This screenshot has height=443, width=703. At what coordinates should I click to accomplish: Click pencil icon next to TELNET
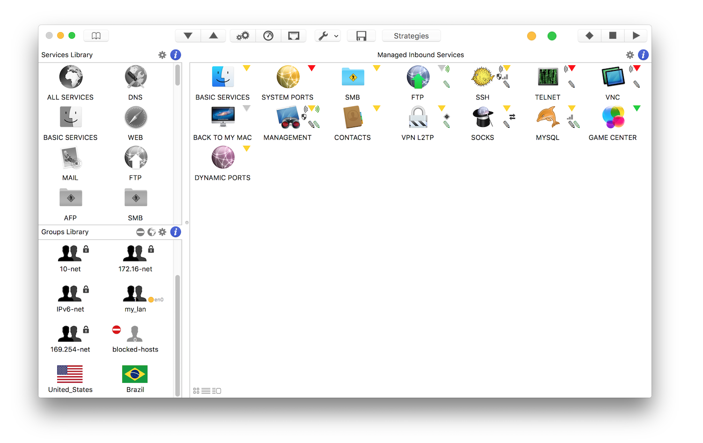click(571, 84)
